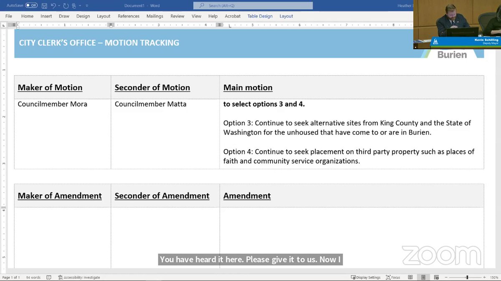Switch to Read Mode view icon

(x=410, y=277)
